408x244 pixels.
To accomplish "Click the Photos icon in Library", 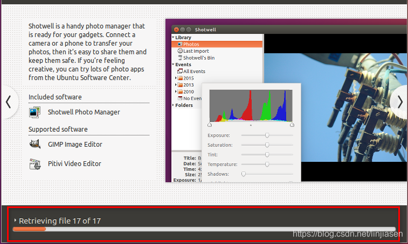I will (x=180, y=44).
